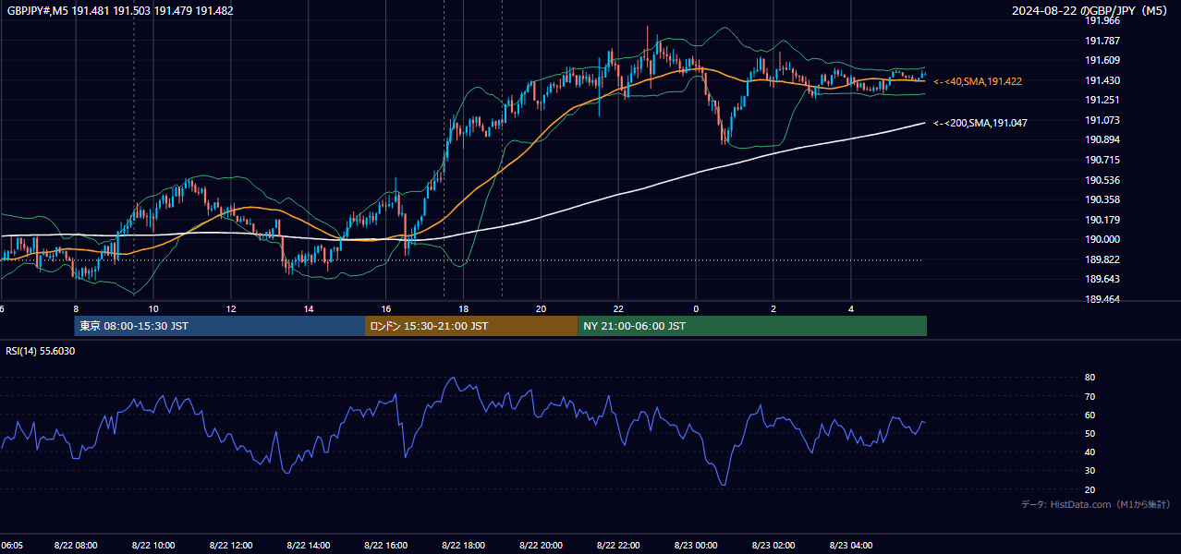Click the London 15:30-21:00 JST session bar
Image resolution: width=1181 pixels, height=554 pixels.
point(471,326)
